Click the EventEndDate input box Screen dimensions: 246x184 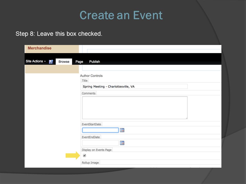(x=100, y=143)
